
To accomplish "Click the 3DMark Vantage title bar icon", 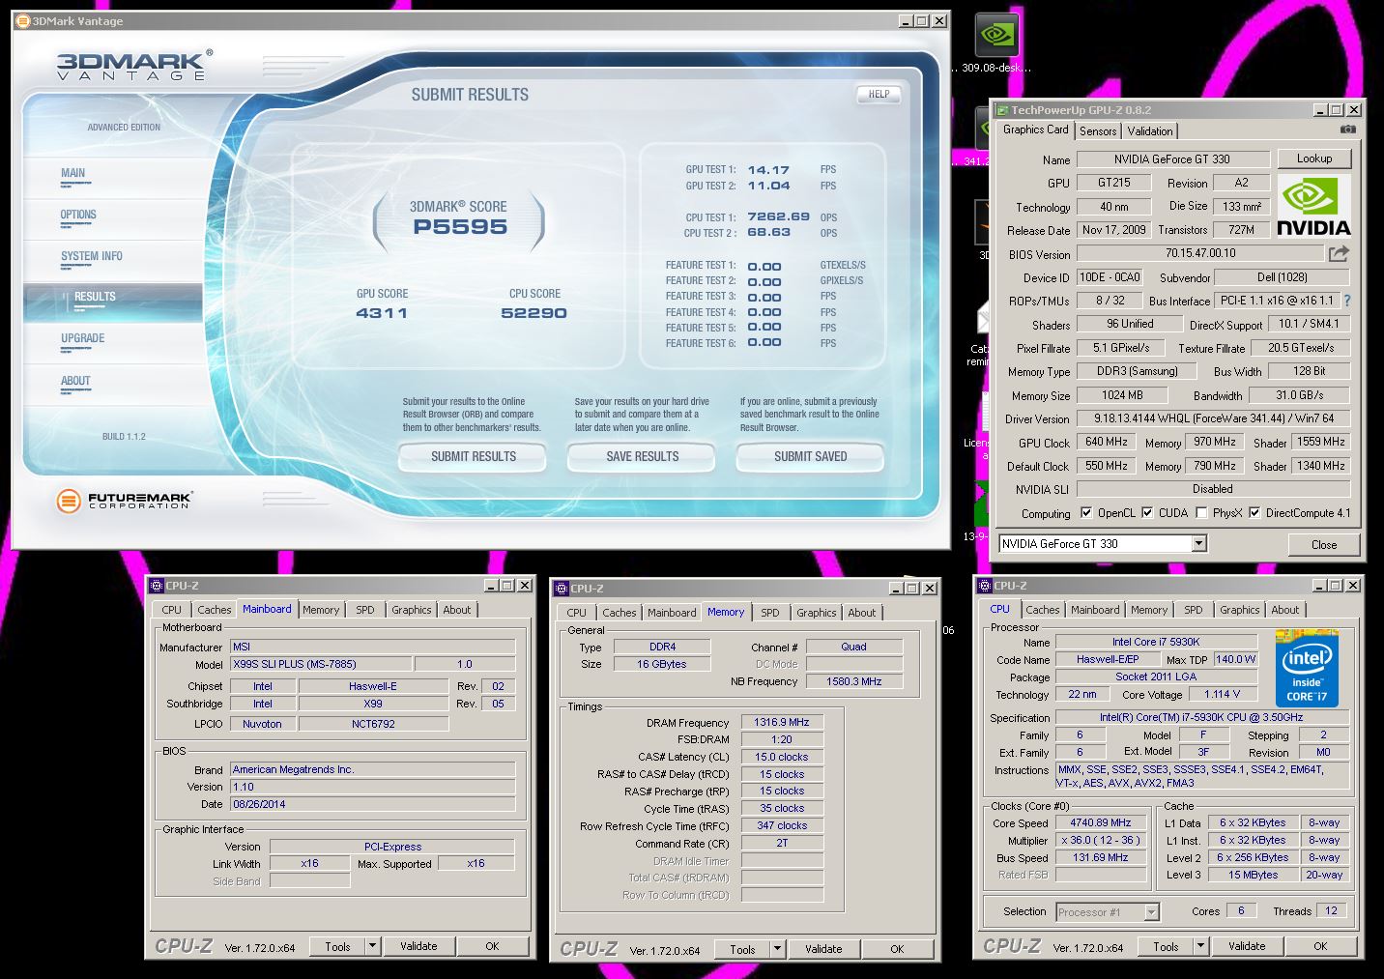I will coord(23,21).
